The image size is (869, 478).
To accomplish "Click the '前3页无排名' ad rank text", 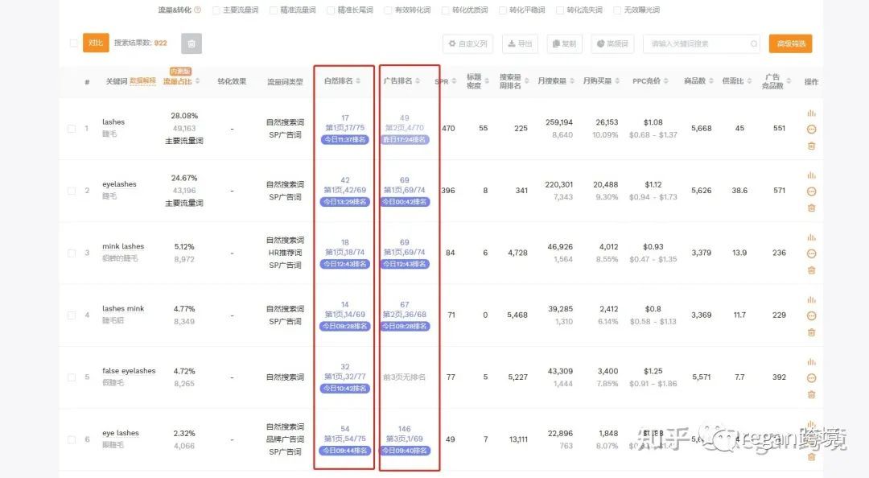I will tap(404, 377).
